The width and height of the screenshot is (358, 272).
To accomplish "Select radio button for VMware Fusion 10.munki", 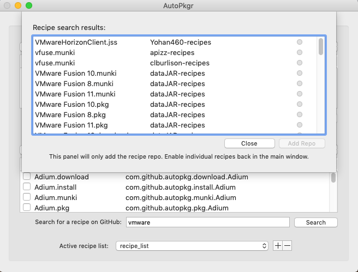I will (x=299, y=73).
